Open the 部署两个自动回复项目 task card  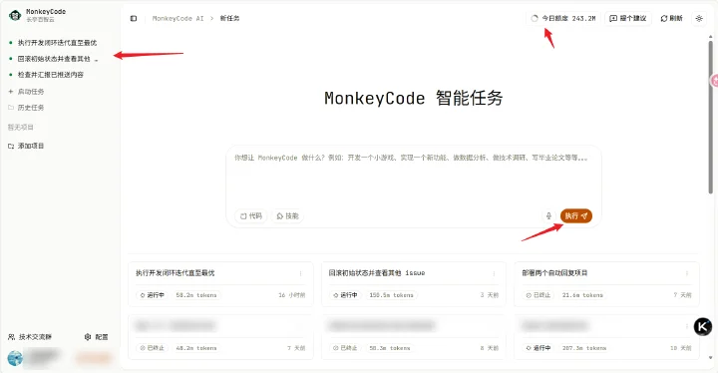click(x=606, y=284)
